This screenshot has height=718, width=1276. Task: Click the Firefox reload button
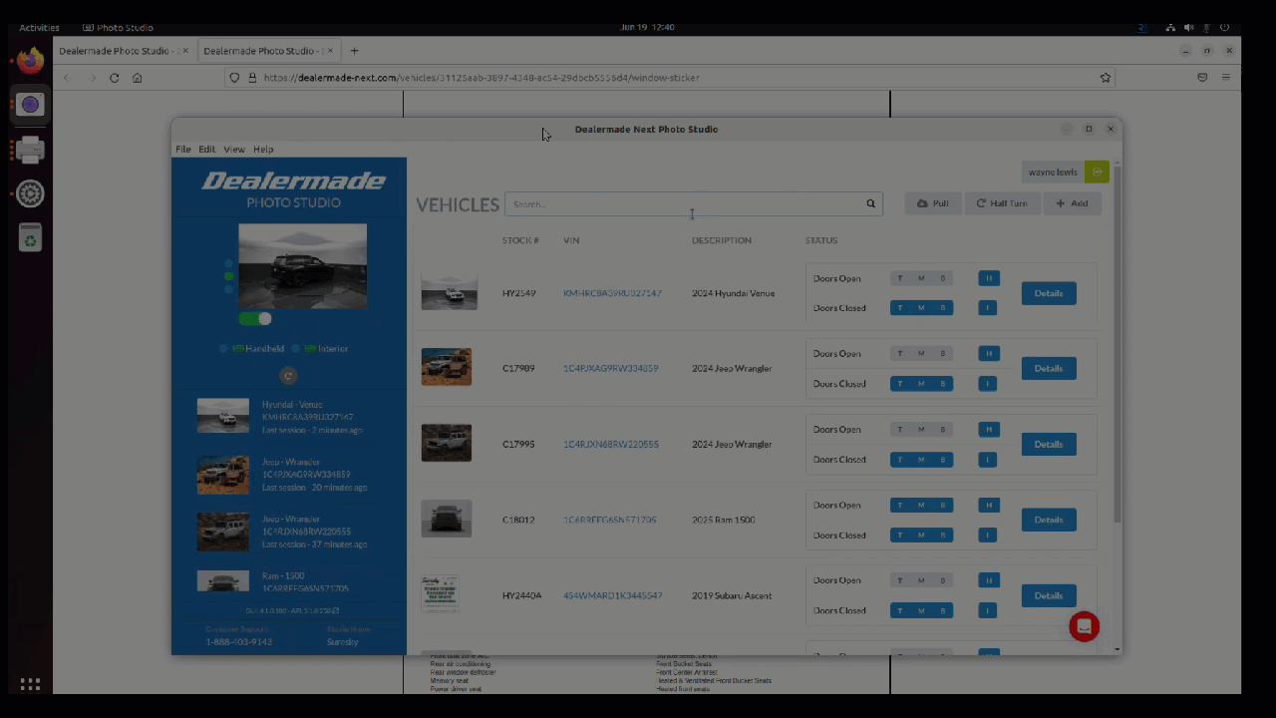click(114, 78)
